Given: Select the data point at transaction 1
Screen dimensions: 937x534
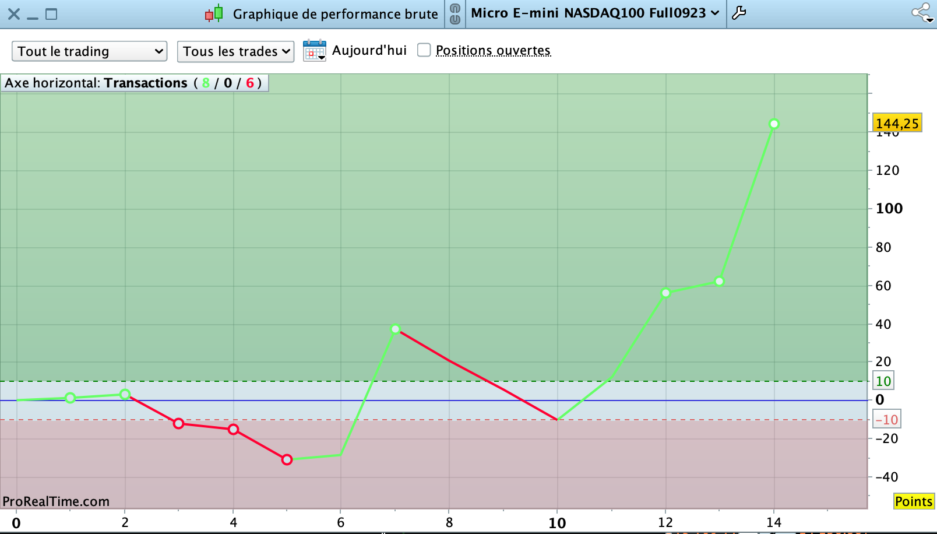Looking at the screenshot, I should click(71, 398).
